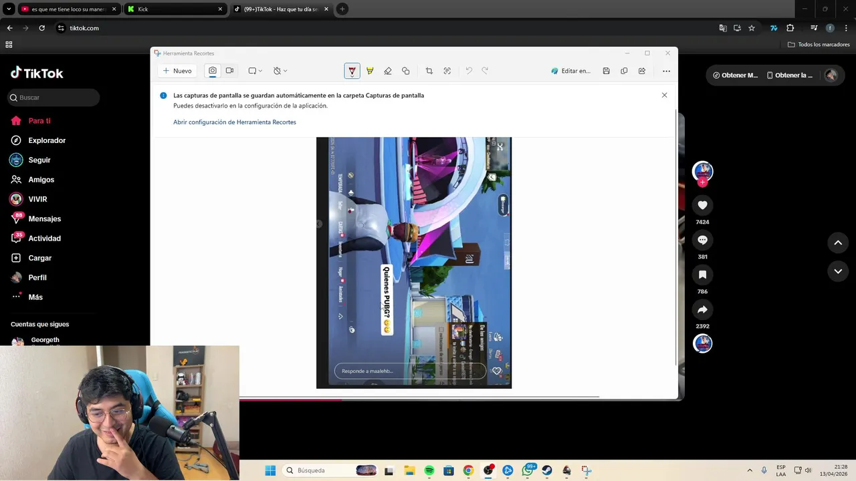Open TikTok profile avatar menu
Viewport: 856px width, 481px height.
(831, 75)
